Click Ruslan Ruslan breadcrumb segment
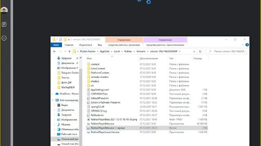This screenshot has width=261, height=146. click(88, 52)
